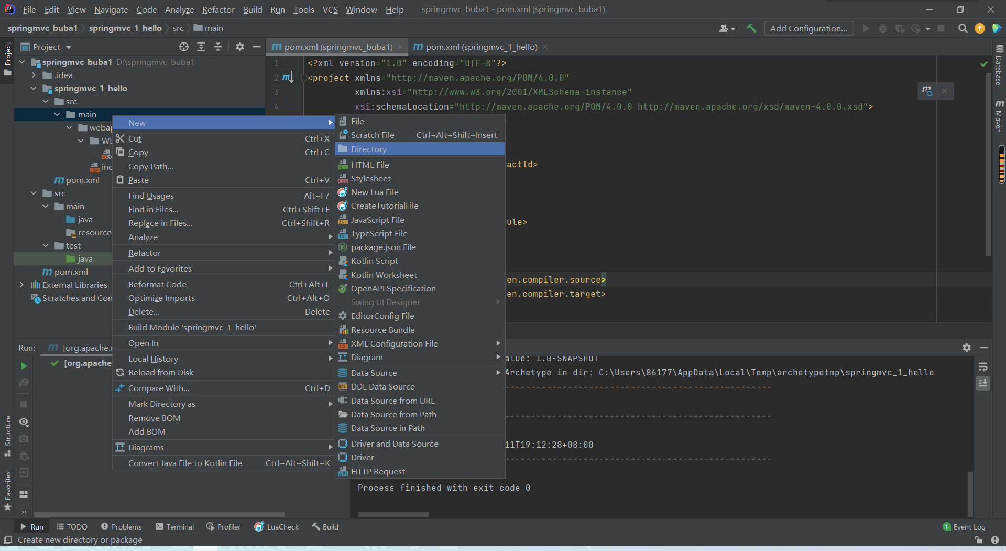This screenshot has width=1006, height=551.
Task: Open the Maven panel on the right sidebar
Action: tap(1000, 113)
